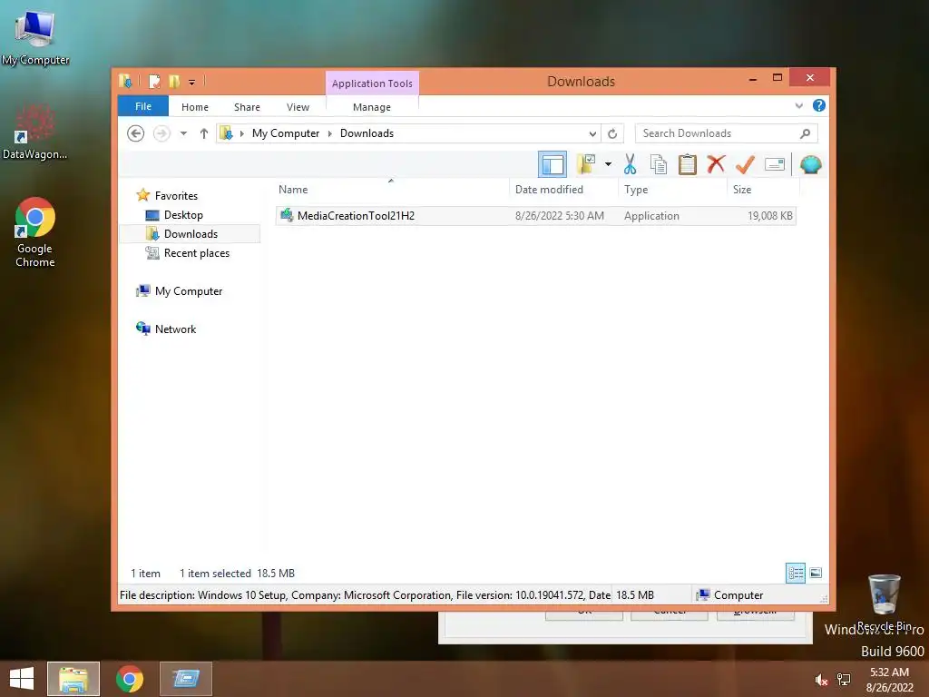Open the File ribbon tab

[x=142, y=106]
